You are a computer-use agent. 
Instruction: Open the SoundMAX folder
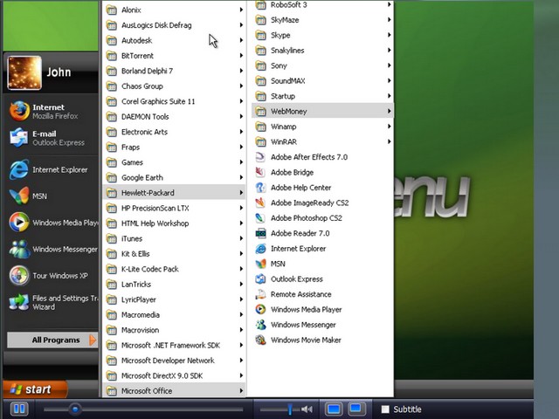(322, 81)
